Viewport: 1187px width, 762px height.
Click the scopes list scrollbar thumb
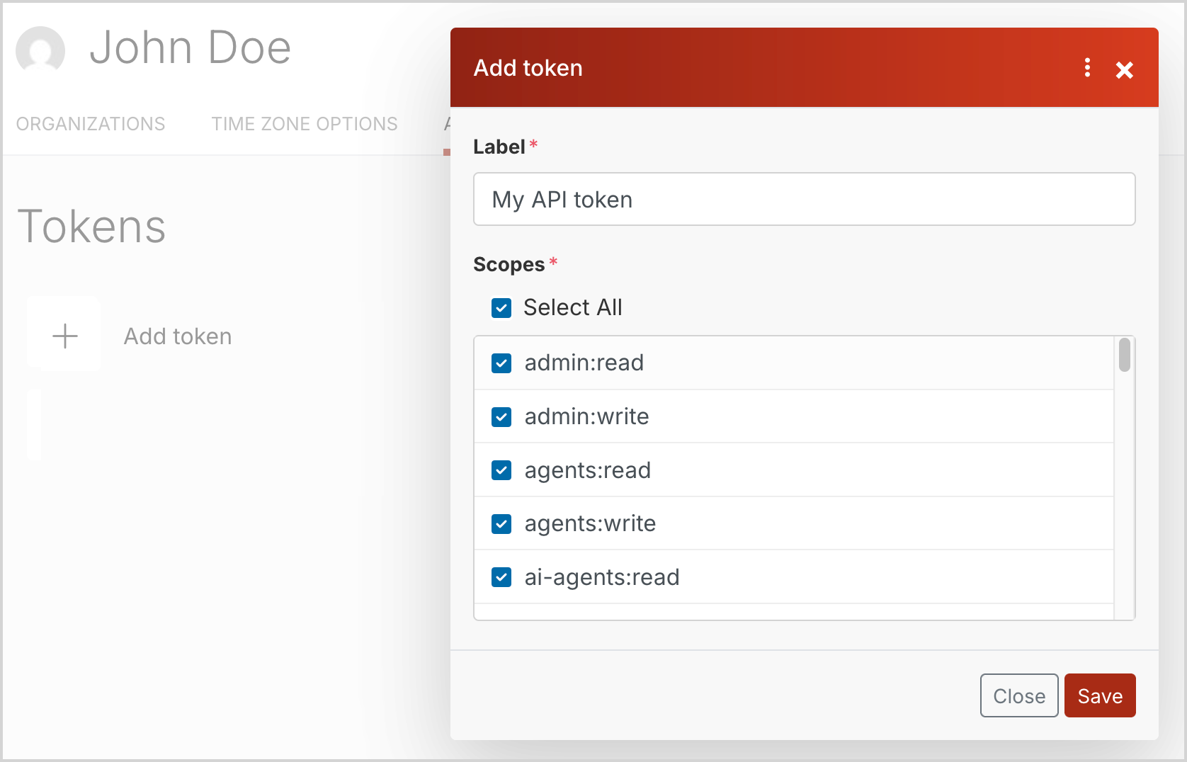(x=1125, y=355)
